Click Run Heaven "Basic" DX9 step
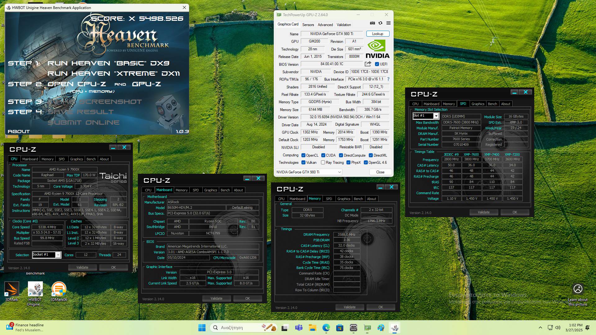596x335 pixels. tap(108, 63)
